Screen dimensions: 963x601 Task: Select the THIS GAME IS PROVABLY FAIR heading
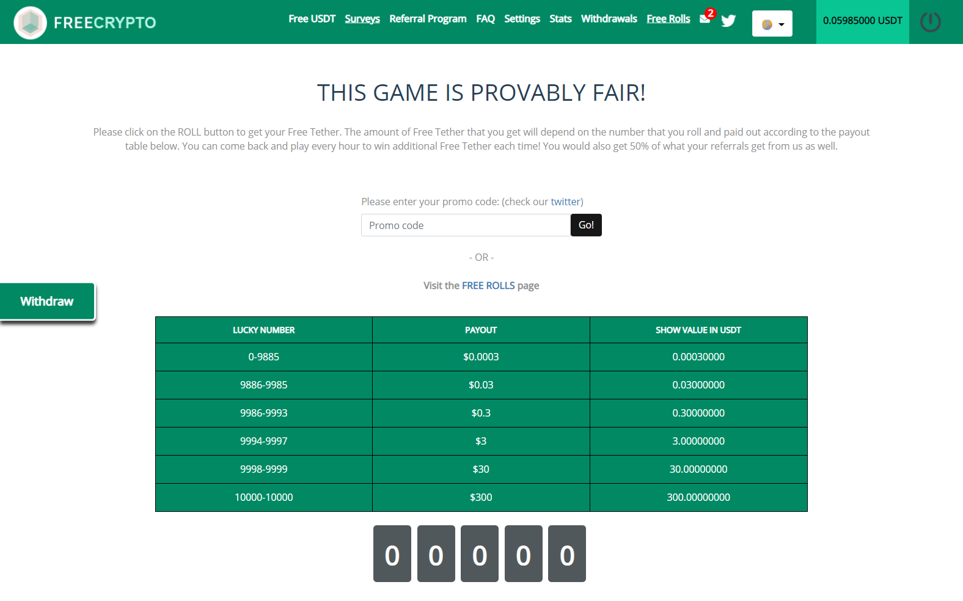[481, 93]
